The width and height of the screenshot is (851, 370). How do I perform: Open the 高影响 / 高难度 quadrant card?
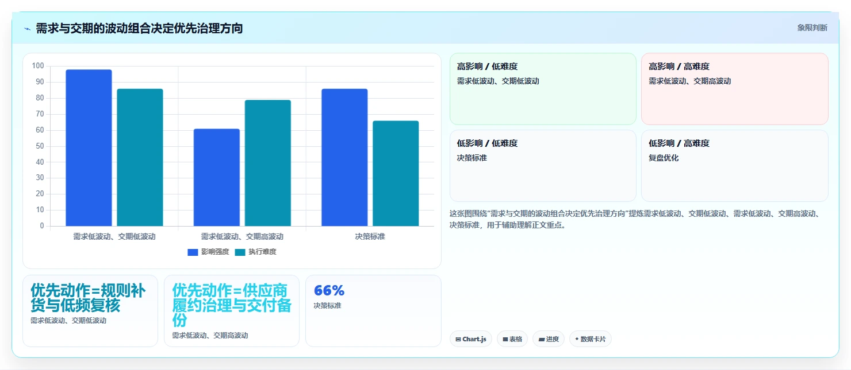tap(735, 89)
